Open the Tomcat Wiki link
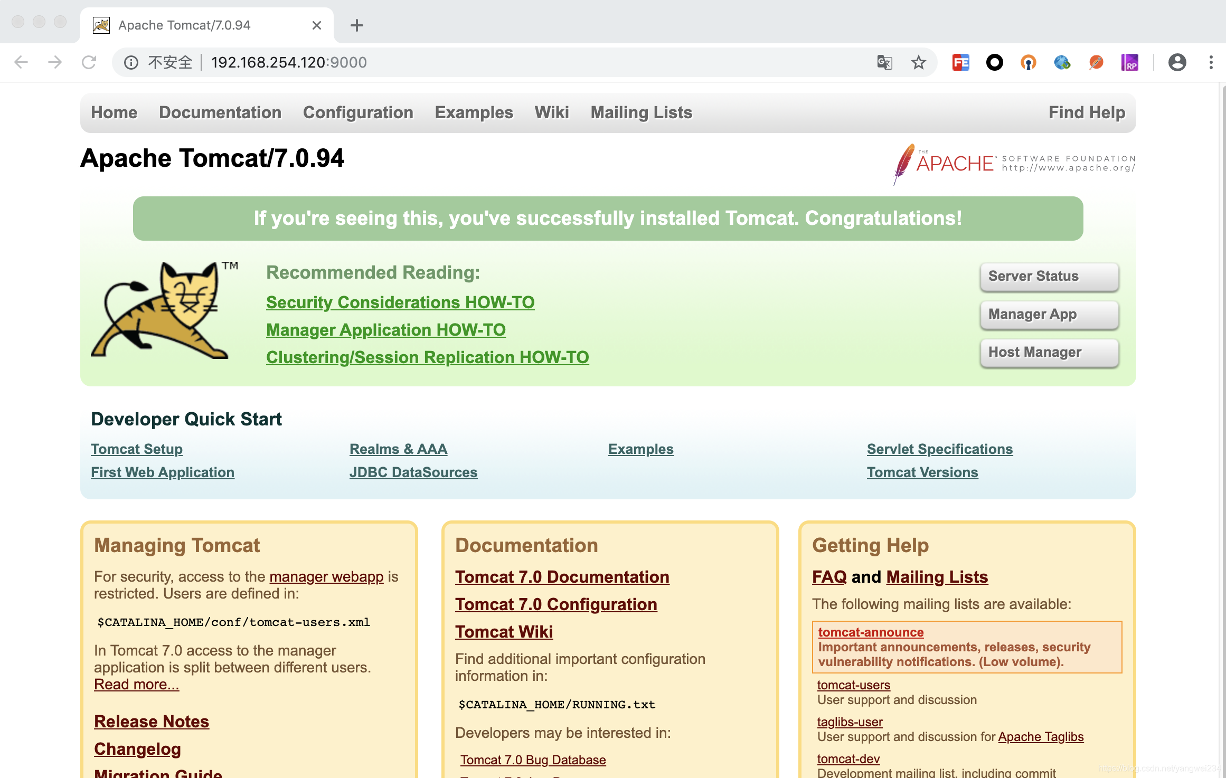Viewport: 1226px width, 778px height. pyautogui.click(x=504, y=632)
